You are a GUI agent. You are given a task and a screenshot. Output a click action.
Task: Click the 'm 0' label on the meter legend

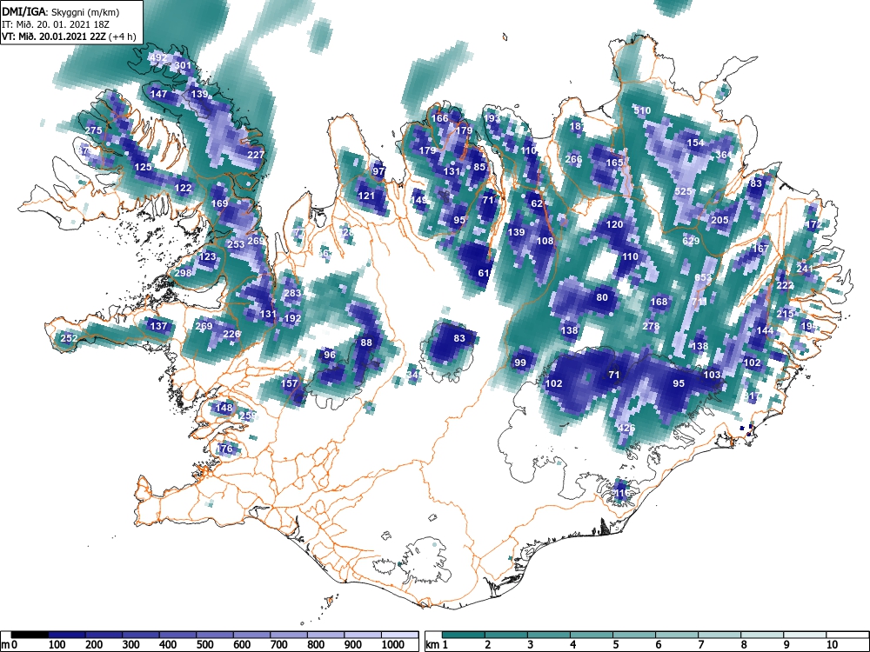tap(10, 645)
